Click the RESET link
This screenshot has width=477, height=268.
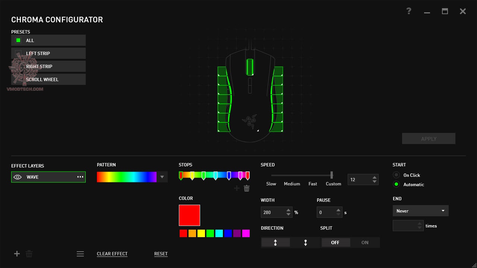point(161,254)
